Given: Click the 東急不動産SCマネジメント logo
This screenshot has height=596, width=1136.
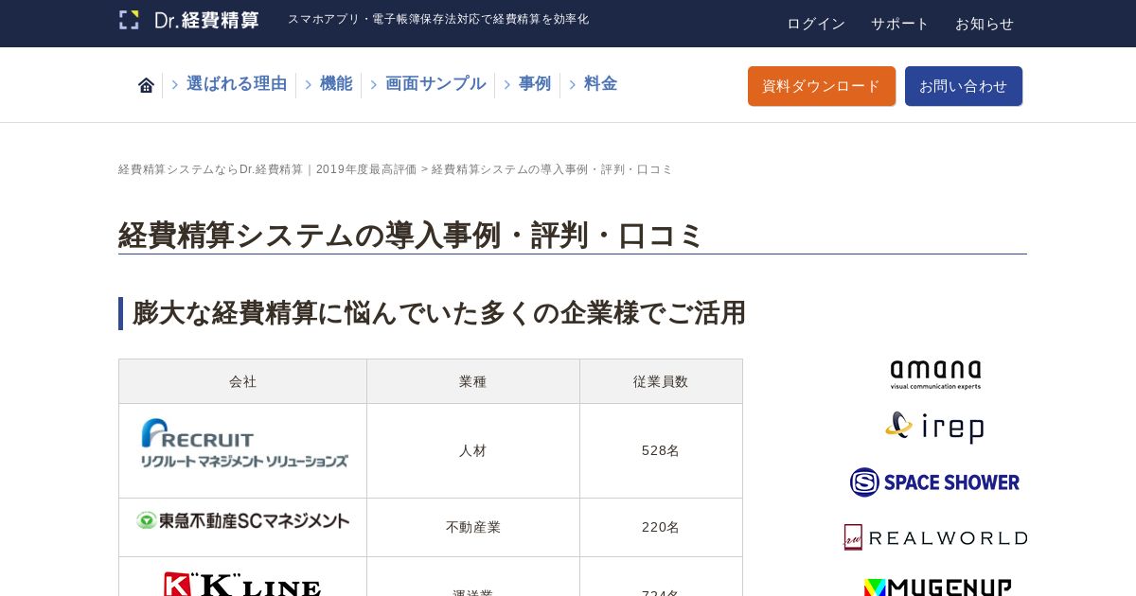Looking at the screenshot, I should click(243, 520).
